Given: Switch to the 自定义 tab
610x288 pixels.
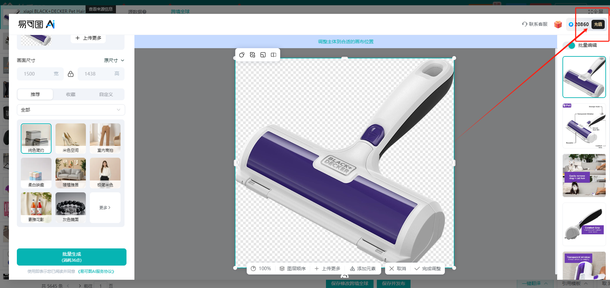Looking at the screenshot, I should coord(106,94).
